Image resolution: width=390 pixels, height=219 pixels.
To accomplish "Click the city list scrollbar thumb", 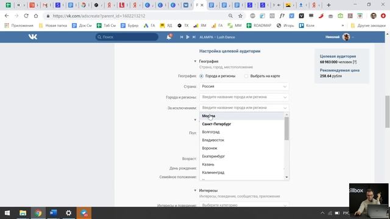I will [x=286, y=128].
